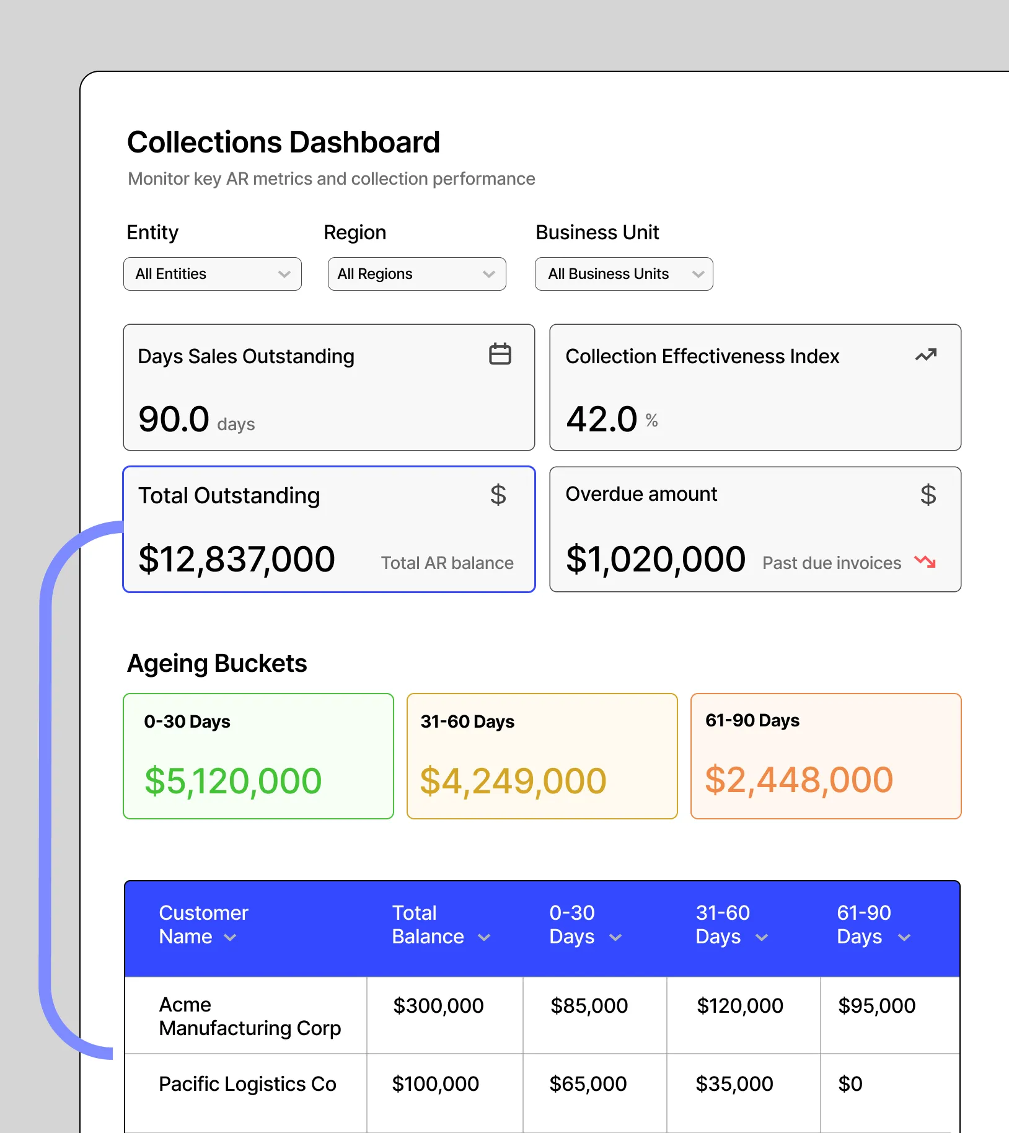Select the Collection Effectiveness Index card

click(x=756, y=387)
